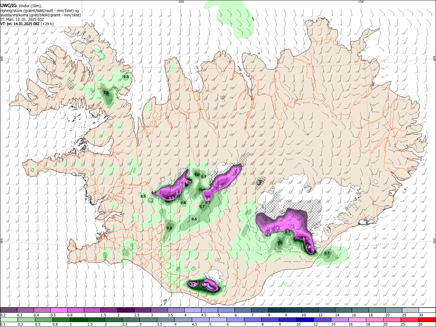The width and height of the screenshot is (436, 327).
Task: Click the 2.2 precipitation value on the map
Action: (178, 192)
